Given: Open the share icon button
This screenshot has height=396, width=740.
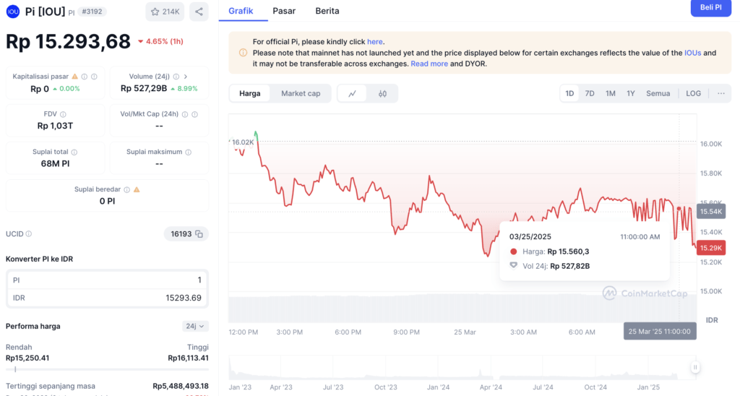Looking at the screenshot, I should [x=199, y=12].
